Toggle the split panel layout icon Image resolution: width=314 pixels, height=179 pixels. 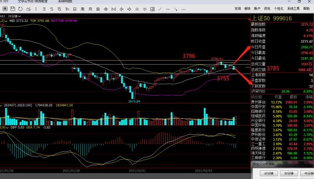[152, 9]
